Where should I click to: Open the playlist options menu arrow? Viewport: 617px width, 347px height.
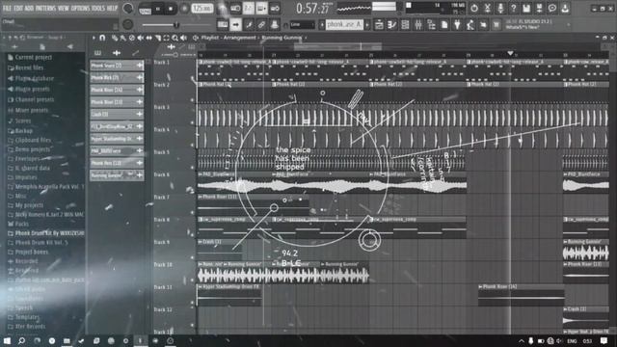click(94, 38)
